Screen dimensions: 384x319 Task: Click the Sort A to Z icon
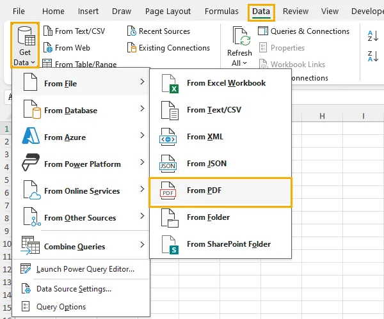(x=373, y=36)
